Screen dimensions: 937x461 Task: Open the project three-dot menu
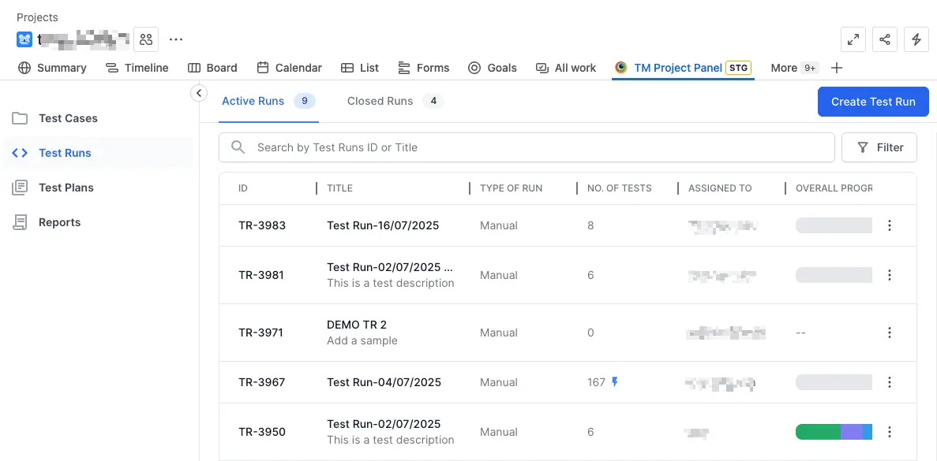[176, 39]
